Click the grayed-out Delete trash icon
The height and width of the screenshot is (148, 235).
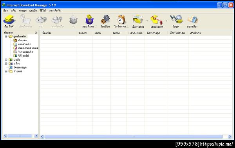[x=73, y=20]
